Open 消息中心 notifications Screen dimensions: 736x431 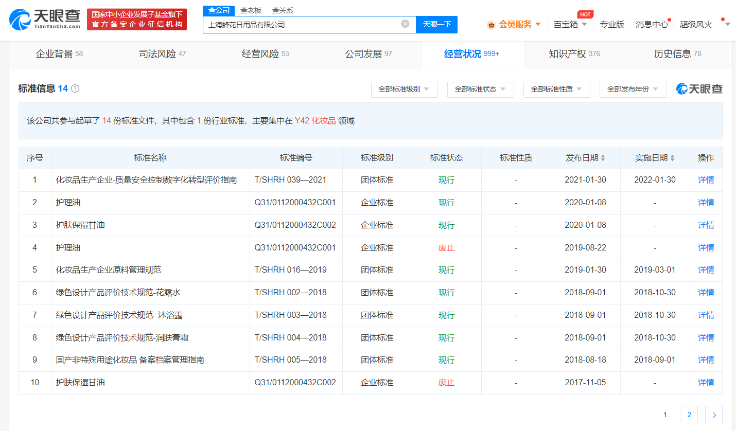[x=652, y=24]
